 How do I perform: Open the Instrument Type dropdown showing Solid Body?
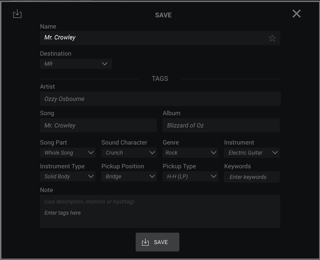[x=68, y=176]
